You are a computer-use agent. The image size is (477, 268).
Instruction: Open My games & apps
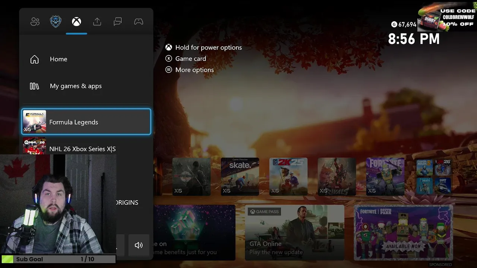click(86, 86)
